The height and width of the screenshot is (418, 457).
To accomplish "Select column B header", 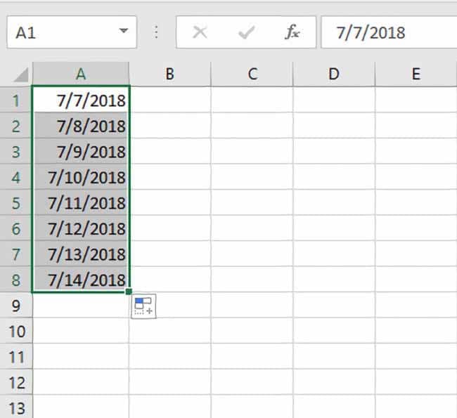I will [170, 74].
